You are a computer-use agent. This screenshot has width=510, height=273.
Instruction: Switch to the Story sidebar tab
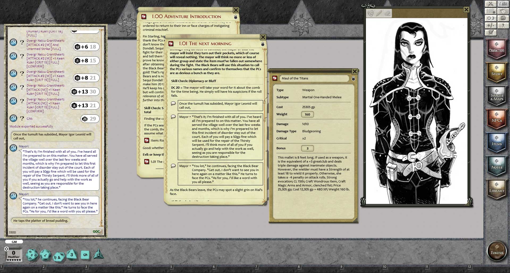pyautogui.click(x=496, y=72)
